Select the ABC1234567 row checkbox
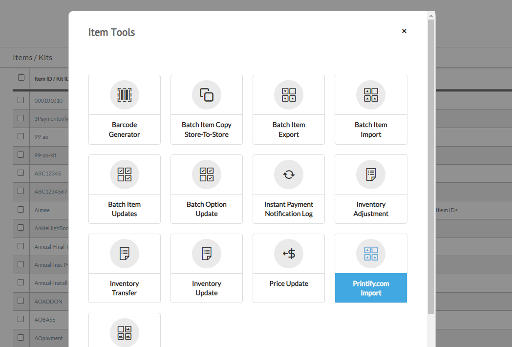Screen dimensions: 512x347 (x=21, y=191)
